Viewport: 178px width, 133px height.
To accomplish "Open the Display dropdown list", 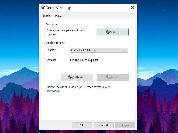I will [99, 50].
